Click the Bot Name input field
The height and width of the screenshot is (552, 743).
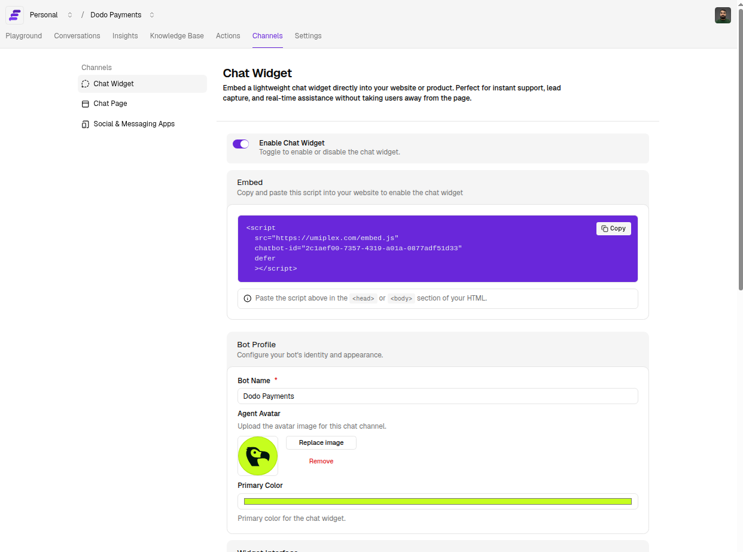click(x=438, y=396)
